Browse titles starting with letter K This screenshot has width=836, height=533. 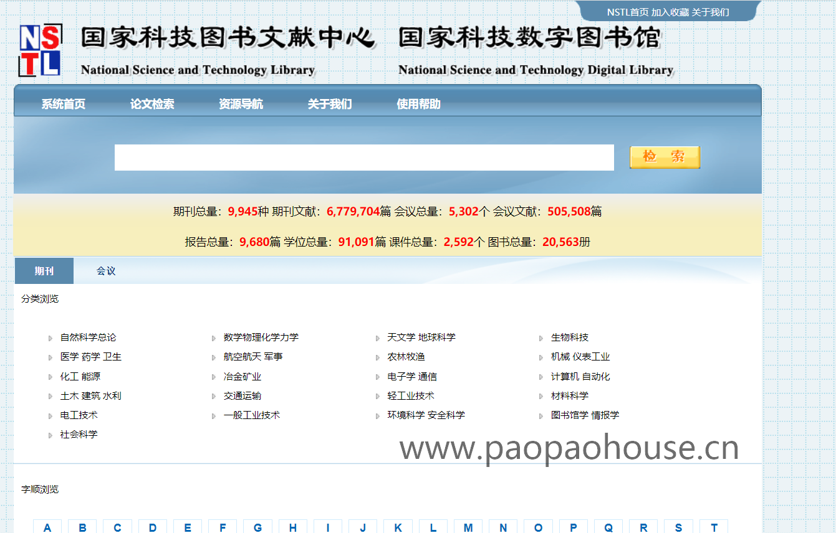[x=398, y=527]
